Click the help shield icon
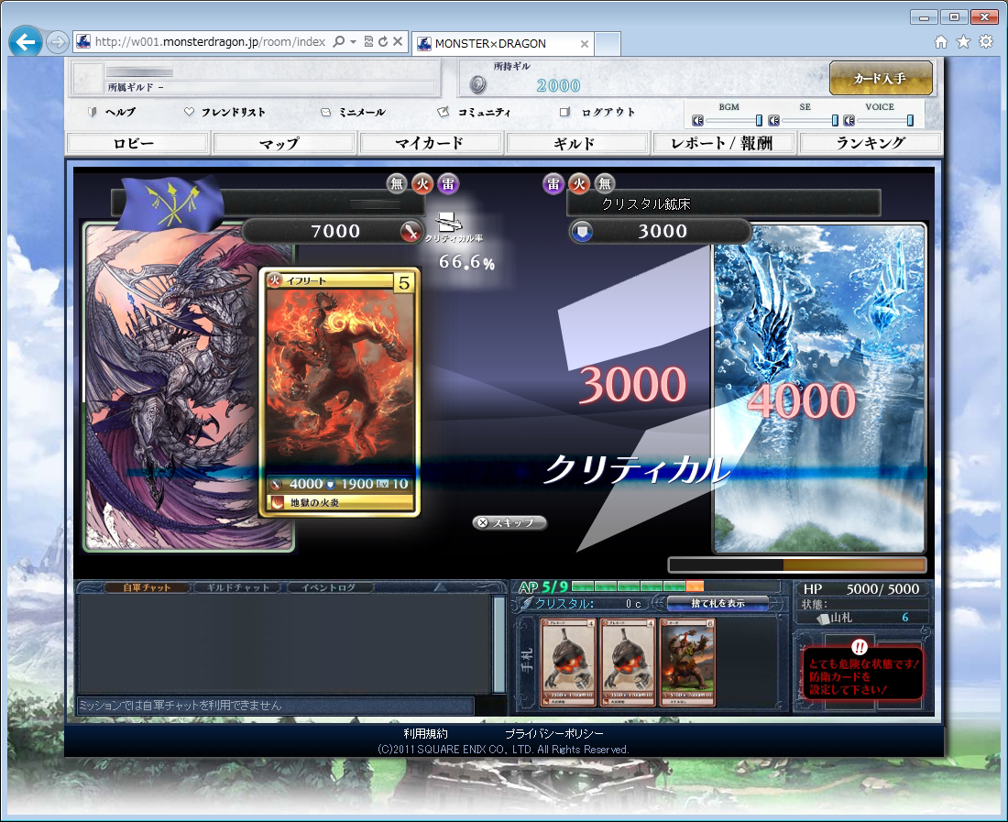Viewport: 1008px width, 822px height. click(x=92, y=112)
